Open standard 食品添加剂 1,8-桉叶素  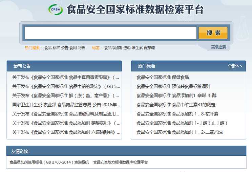(x=177, y=114)
